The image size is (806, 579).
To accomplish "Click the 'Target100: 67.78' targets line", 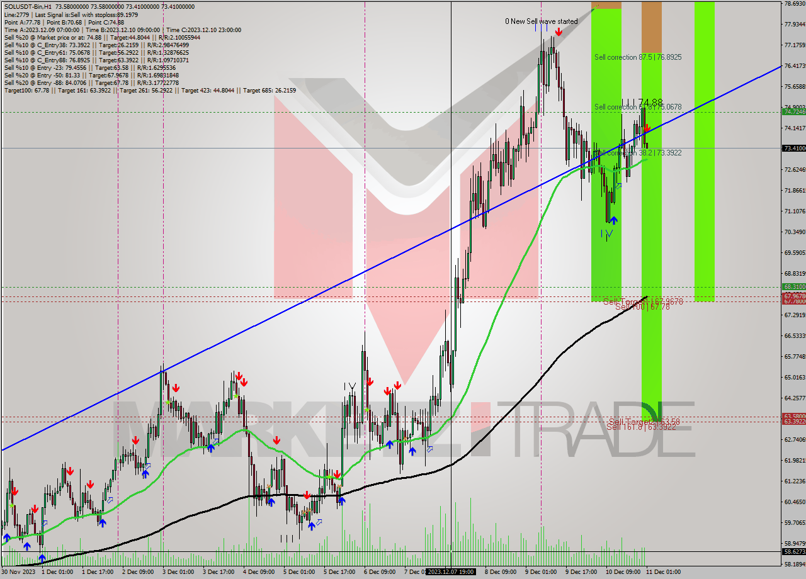I will (150, 91).
